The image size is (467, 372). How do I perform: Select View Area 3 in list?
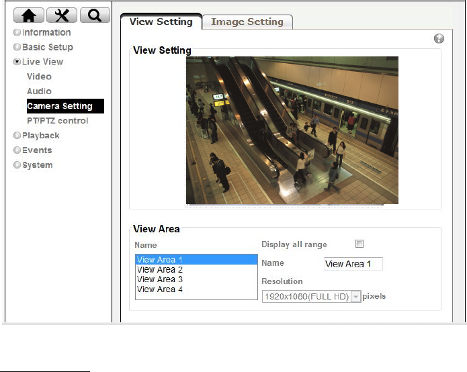(196, 279)
